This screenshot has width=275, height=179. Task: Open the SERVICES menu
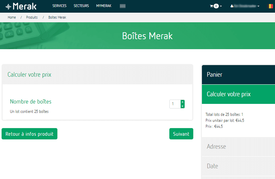pyautogui.click(x=59, y=6)
